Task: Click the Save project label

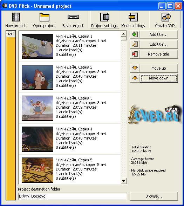Action: click(x=73, y=26)
